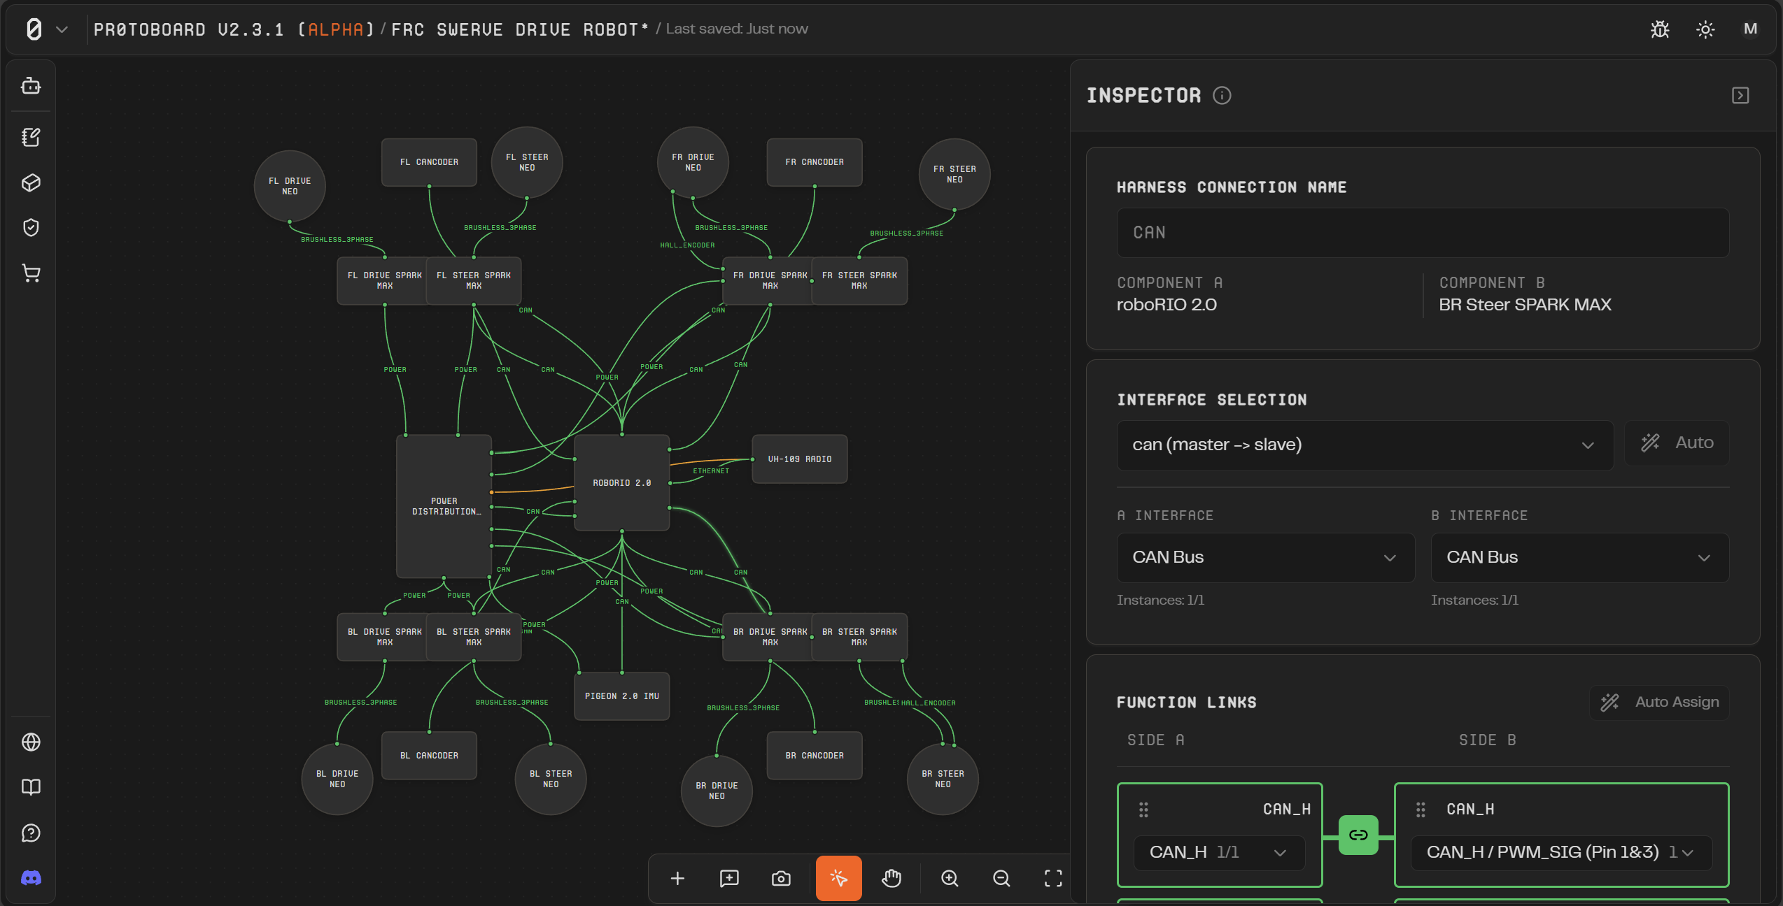1783x906 pixels.
Task: Click the Auto Assign button
Action: pos(1659,702)
